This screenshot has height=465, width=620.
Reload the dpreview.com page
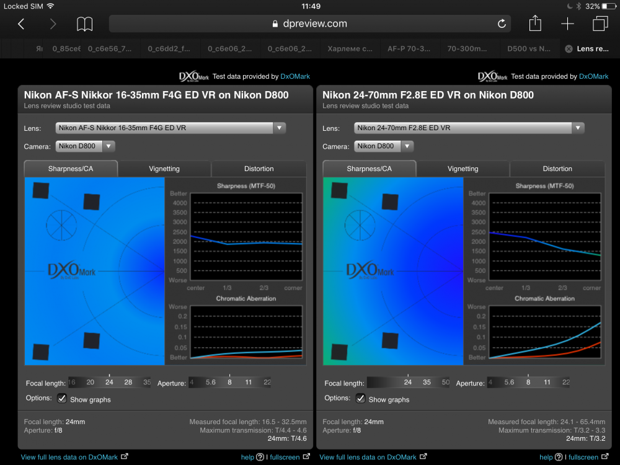point(502,24)
